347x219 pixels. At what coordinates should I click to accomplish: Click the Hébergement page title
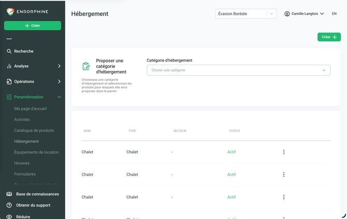pos(90,14)
